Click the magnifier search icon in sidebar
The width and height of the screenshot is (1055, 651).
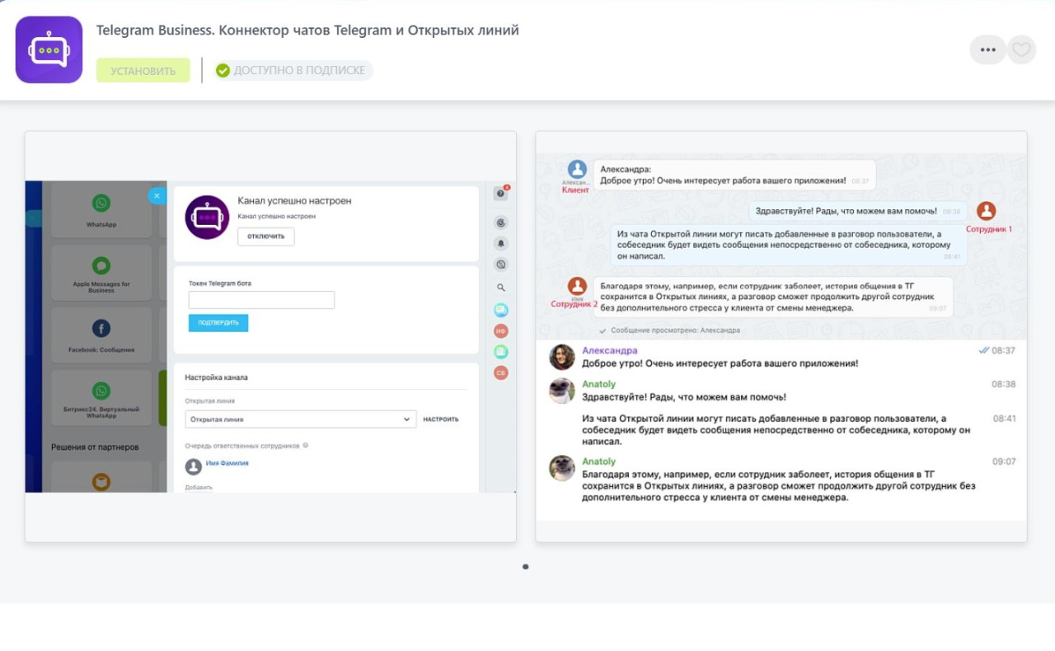pyautogui.click(x=501, y=288)
